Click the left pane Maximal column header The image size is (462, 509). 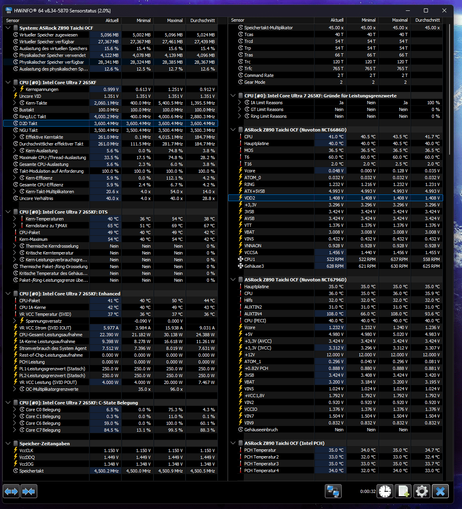pos(170,20)
